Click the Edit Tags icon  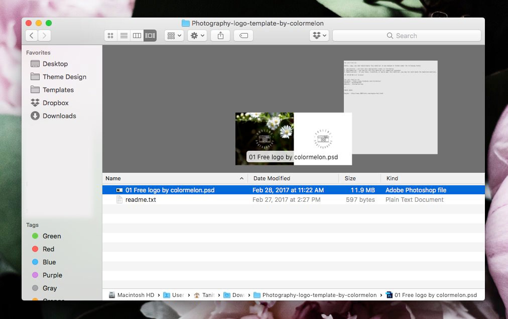(x=243, y=36)
